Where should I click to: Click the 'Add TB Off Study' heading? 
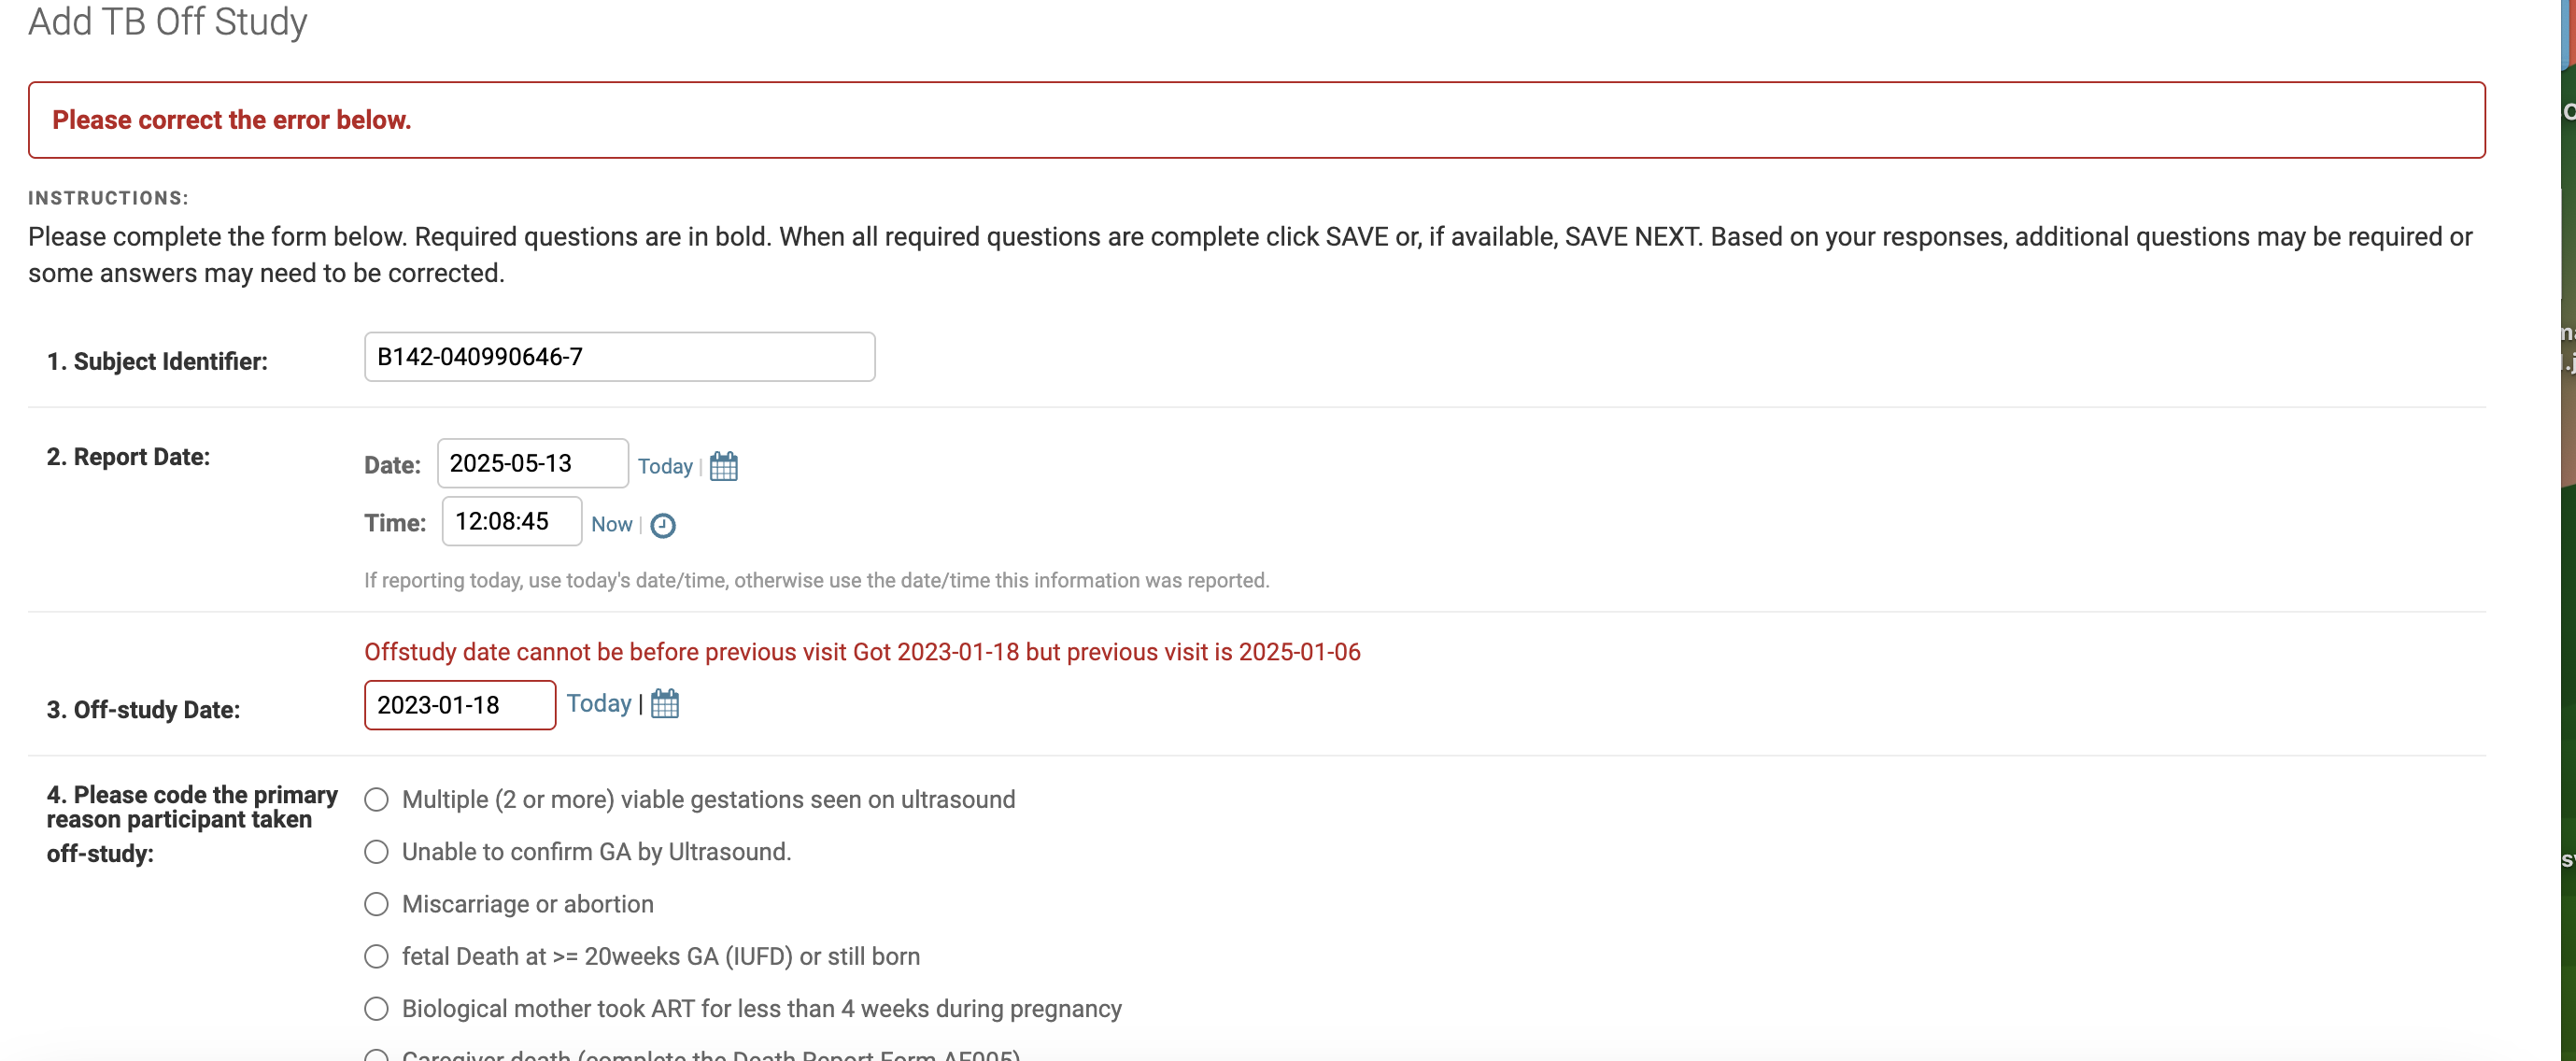click(167, 21)
